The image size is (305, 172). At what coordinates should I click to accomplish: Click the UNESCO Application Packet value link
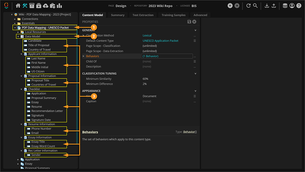pyautogui.click(x=160, y=41)
